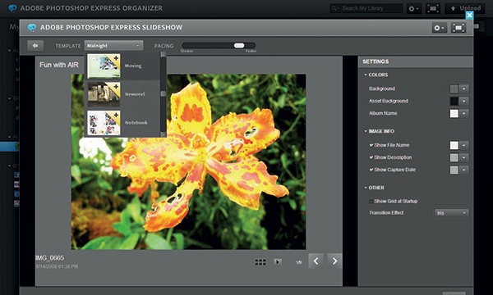The height and width of the screenshot is (295, 493).
Task: Click the Photoshop Express Organizer logo icon
Action: click(x=12, y=8)
